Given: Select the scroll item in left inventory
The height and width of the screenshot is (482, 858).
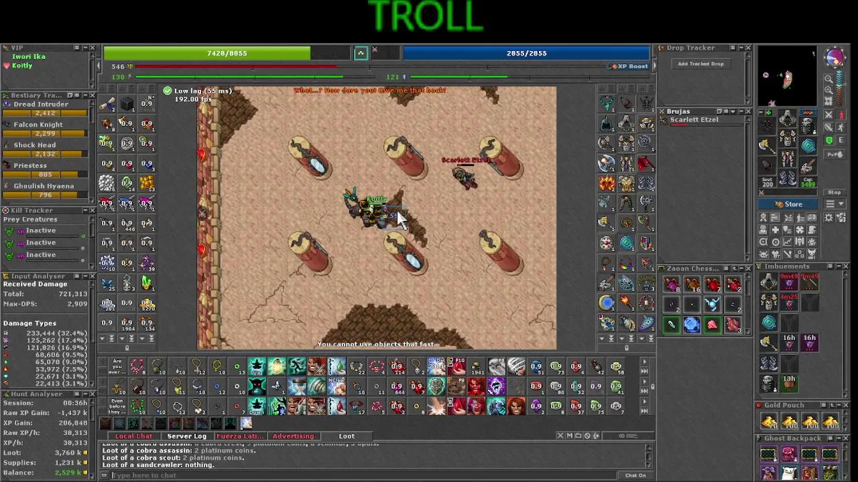Looking at the screenshot, I should point(107,104).
